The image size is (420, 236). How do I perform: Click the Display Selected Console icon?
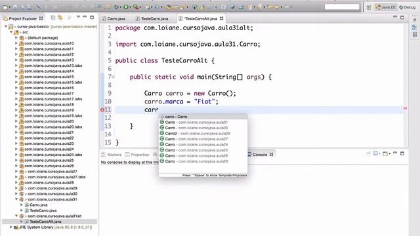(375, 153)
